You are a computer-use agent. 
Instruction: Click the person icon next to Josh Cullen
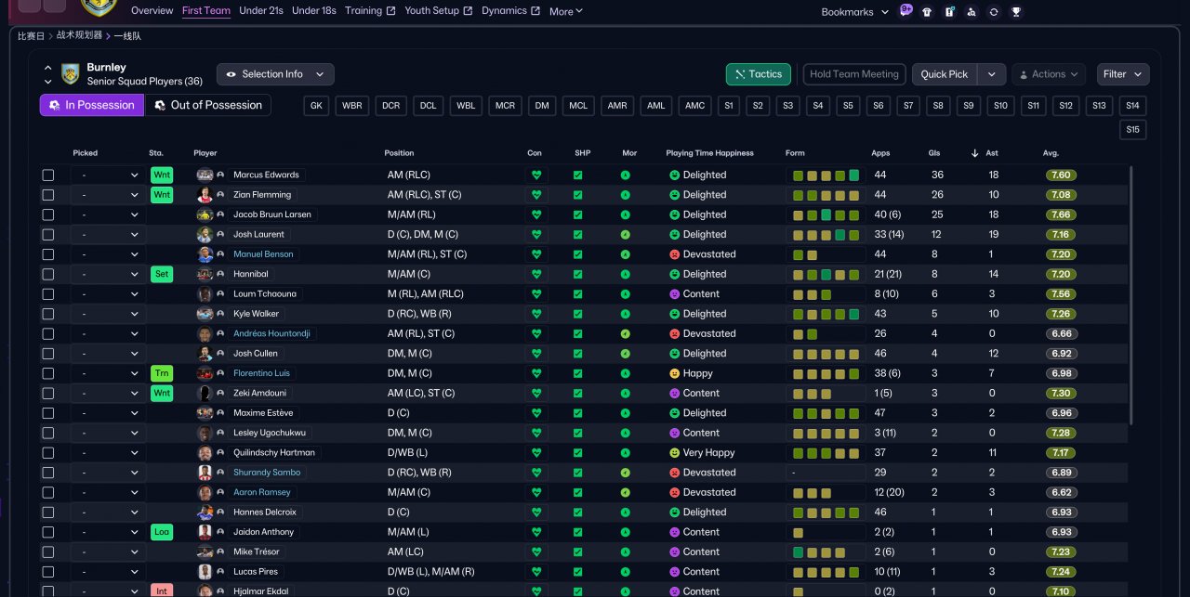pos(220,354)
